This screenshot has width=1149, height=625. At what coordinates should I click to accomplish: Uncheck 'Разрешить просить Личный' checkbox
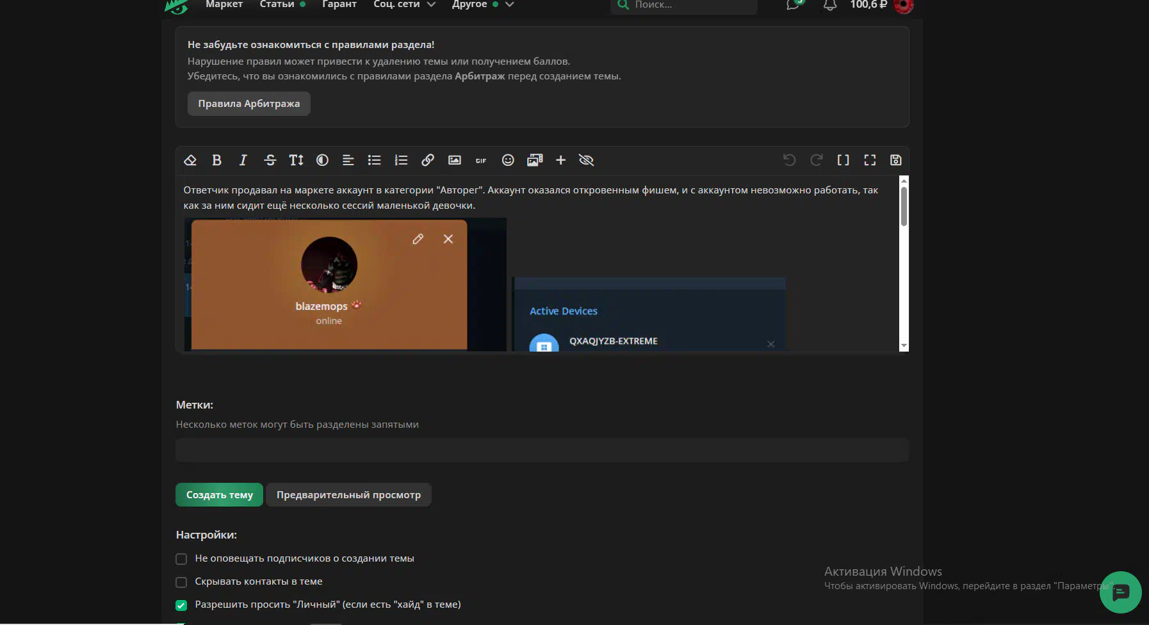[x=181, y=605]
